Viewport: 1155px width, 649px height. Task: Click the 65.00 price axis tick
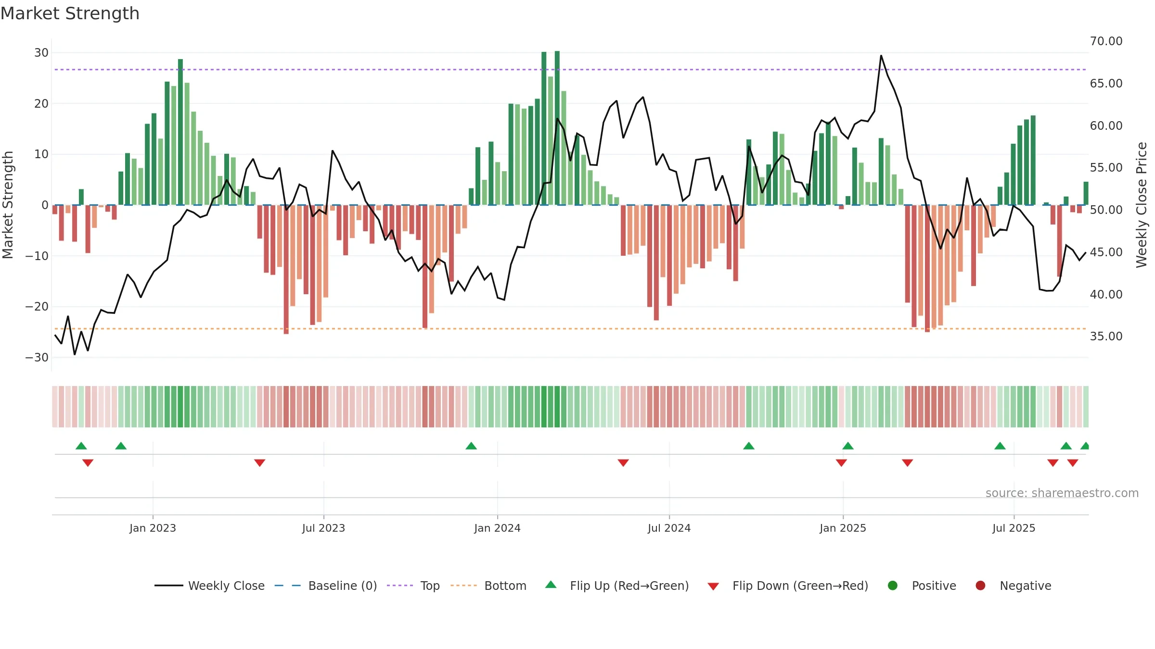(x=1106, y=83)
